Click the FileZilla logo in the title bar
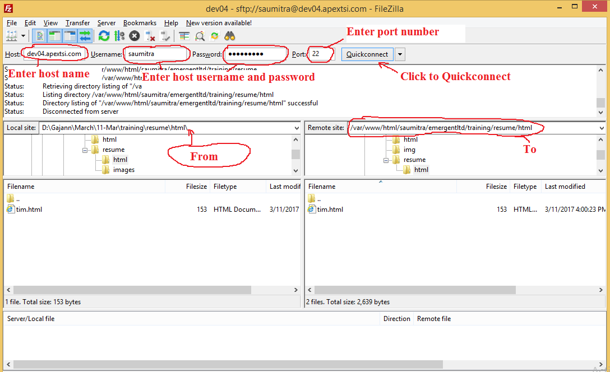 pos(8,8)
